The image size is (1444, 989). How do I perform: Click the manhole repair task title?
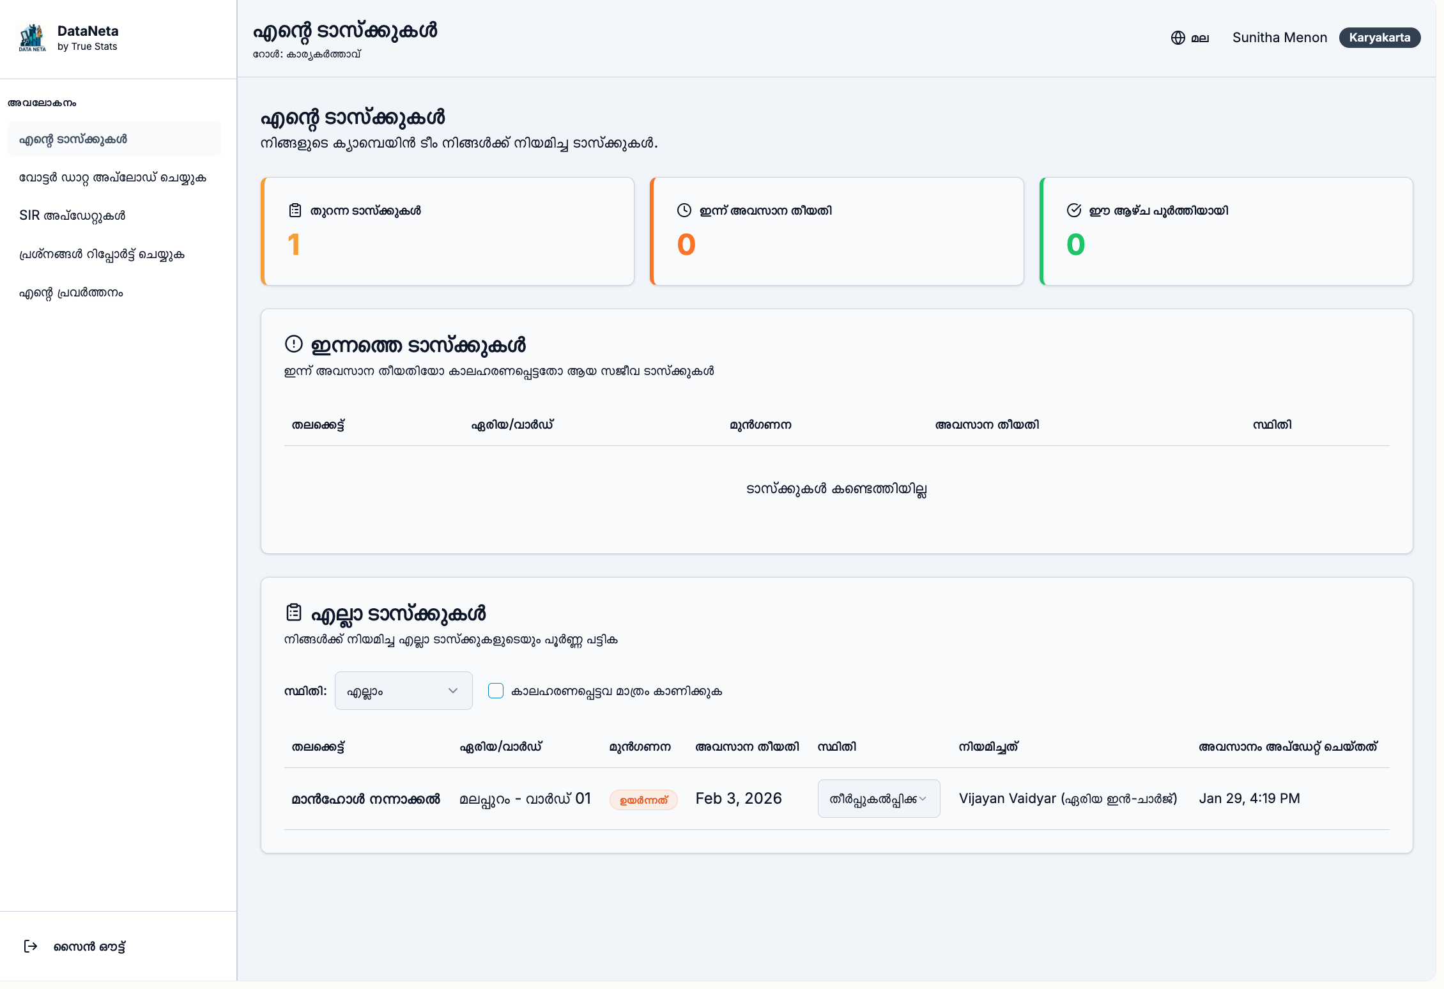[365, 799]
